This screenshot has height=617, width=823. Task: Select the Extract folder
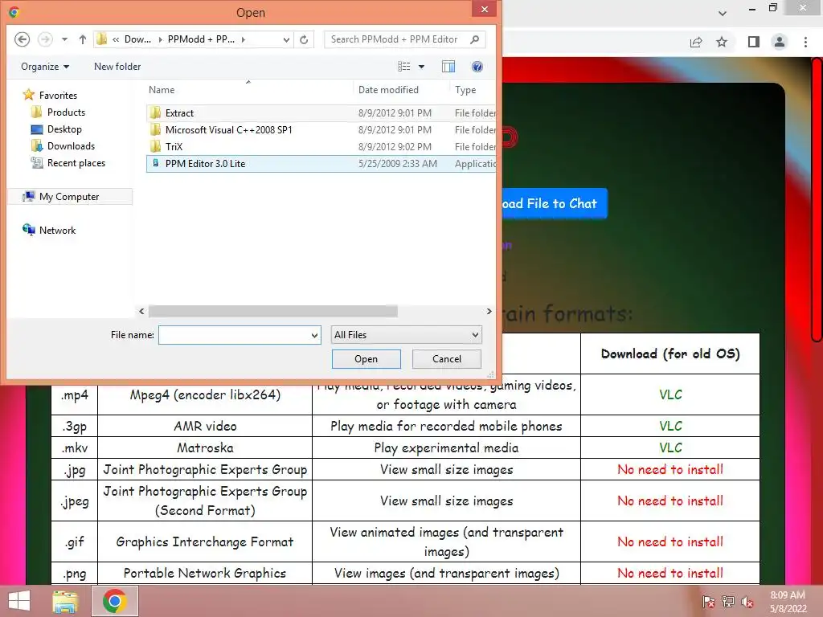click(x=321, y=112)
